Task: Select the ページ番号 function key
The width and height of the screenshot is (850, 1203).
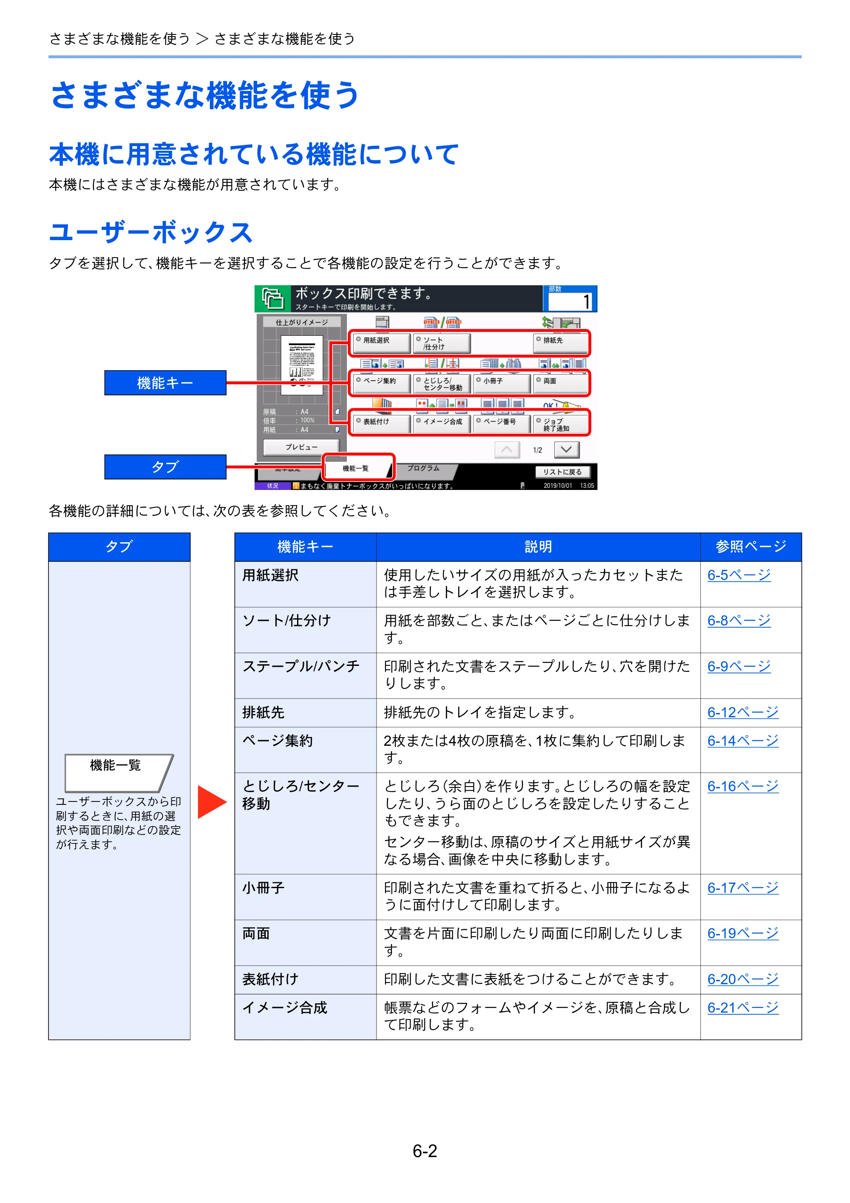Action: coord(501,424)
